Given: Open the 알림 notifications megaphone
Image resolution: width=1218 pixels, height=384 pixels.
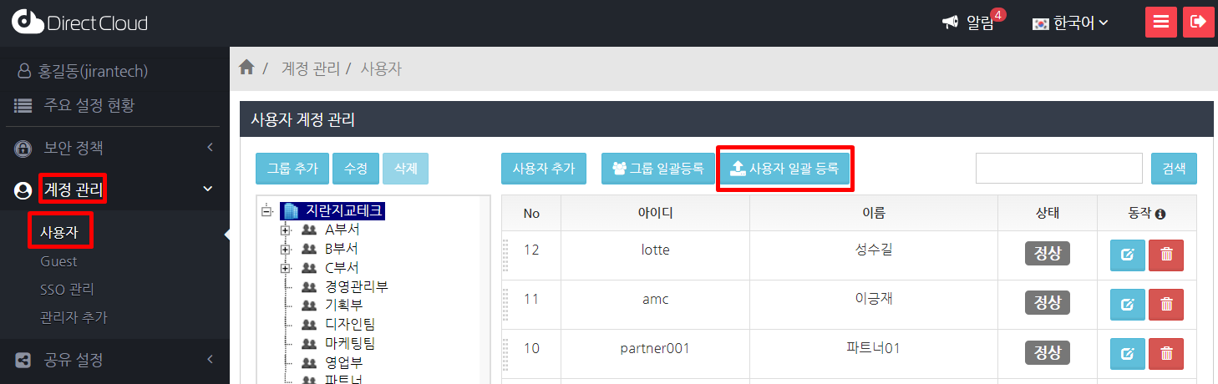Looking at the screenshot, I should point(951,23).
